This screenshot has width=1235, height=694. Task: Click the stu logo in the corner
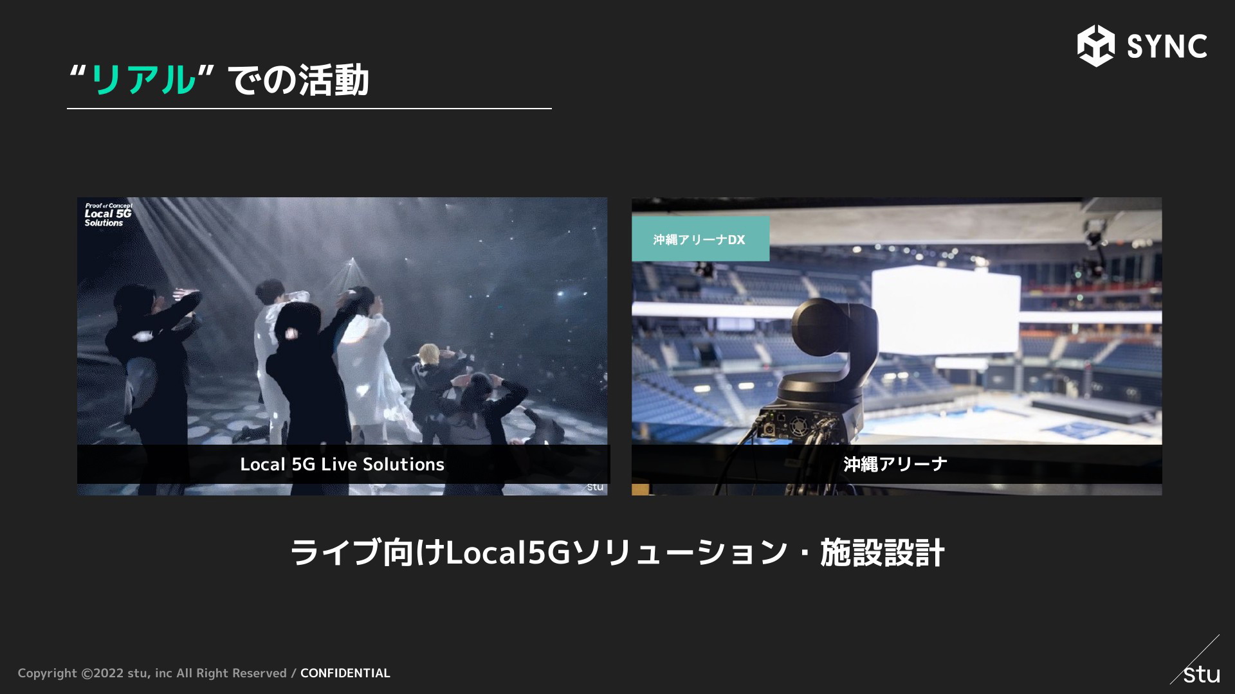point(1195,661)
